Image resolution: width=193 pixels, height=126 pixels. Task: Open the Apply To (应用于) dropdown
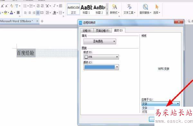point(161,104)
